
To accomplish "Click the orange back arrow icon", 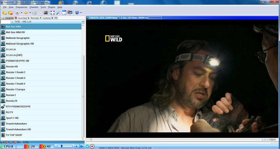I will [26, 13].
